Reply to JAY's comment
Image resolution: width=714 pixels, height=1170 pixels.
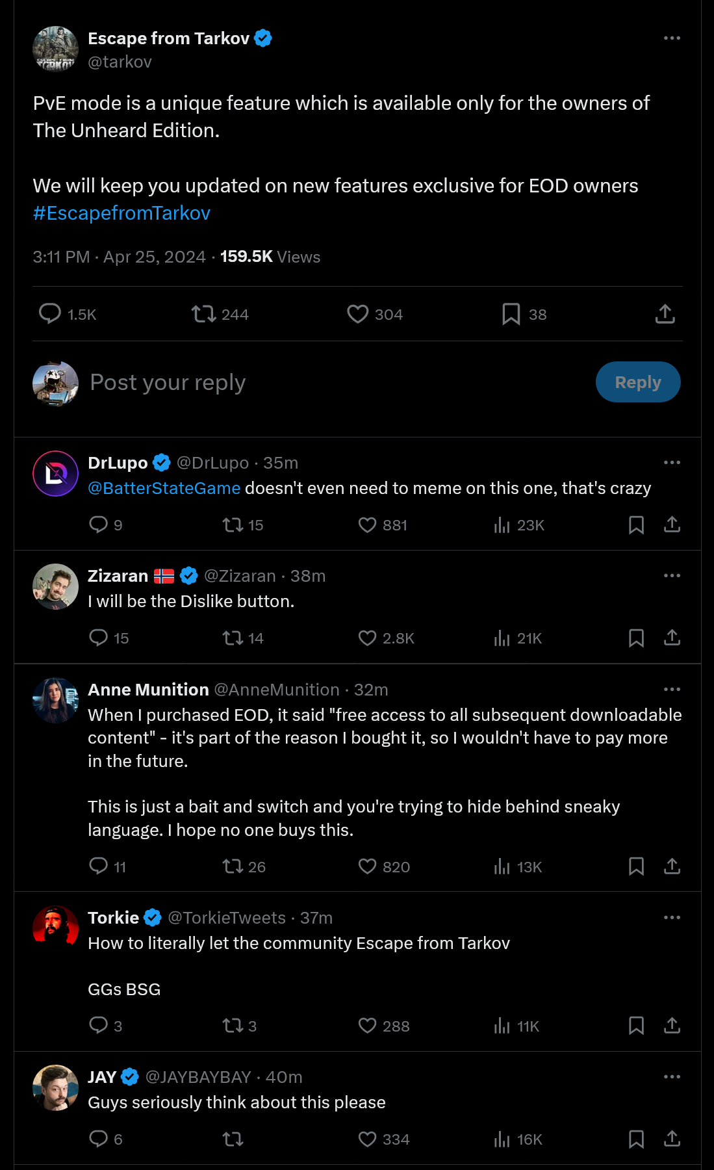tap(98, 1139)
